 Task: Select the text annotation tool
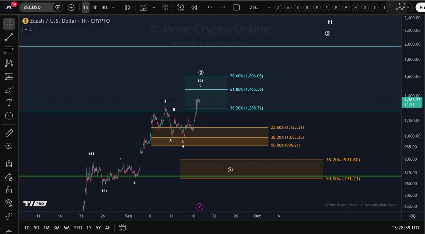(x=9, y=102)
